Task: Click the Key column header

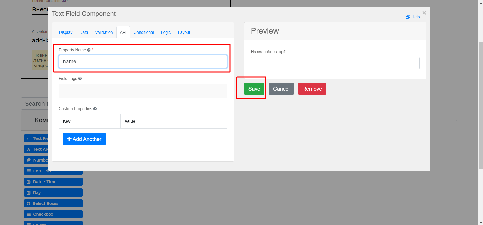Action: 90,121
